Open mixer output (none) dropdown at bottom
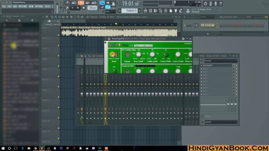Screen dimensions: 269x151 pos(221,122)
